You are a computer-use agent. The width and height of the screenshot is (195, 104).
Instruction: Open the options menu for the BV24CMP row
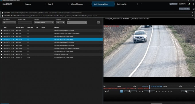click(x=101, y=52)
